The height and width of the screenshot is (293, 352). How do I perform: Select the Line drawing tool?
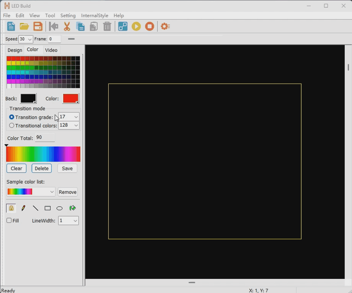[x=35, y=208]
